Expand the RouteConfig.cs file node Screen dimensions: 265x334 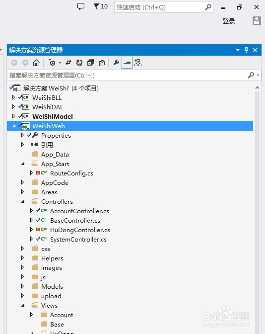pyautogui.click(x=31, y=173)
